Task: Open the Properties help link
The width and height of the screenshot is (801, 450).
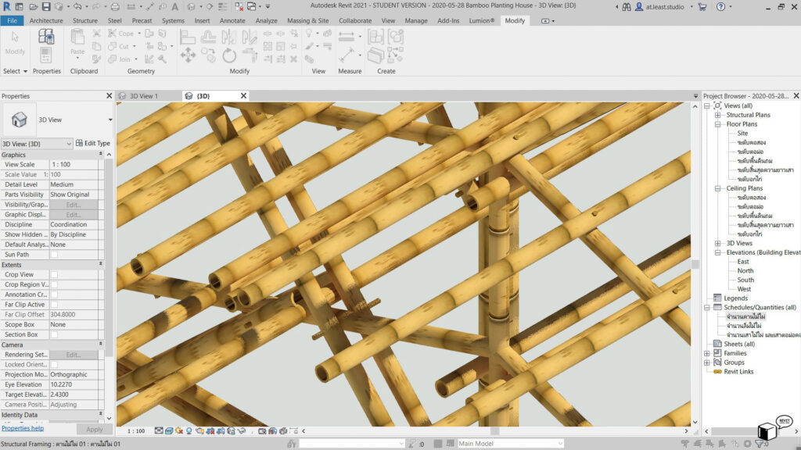Action: [23, 429]
